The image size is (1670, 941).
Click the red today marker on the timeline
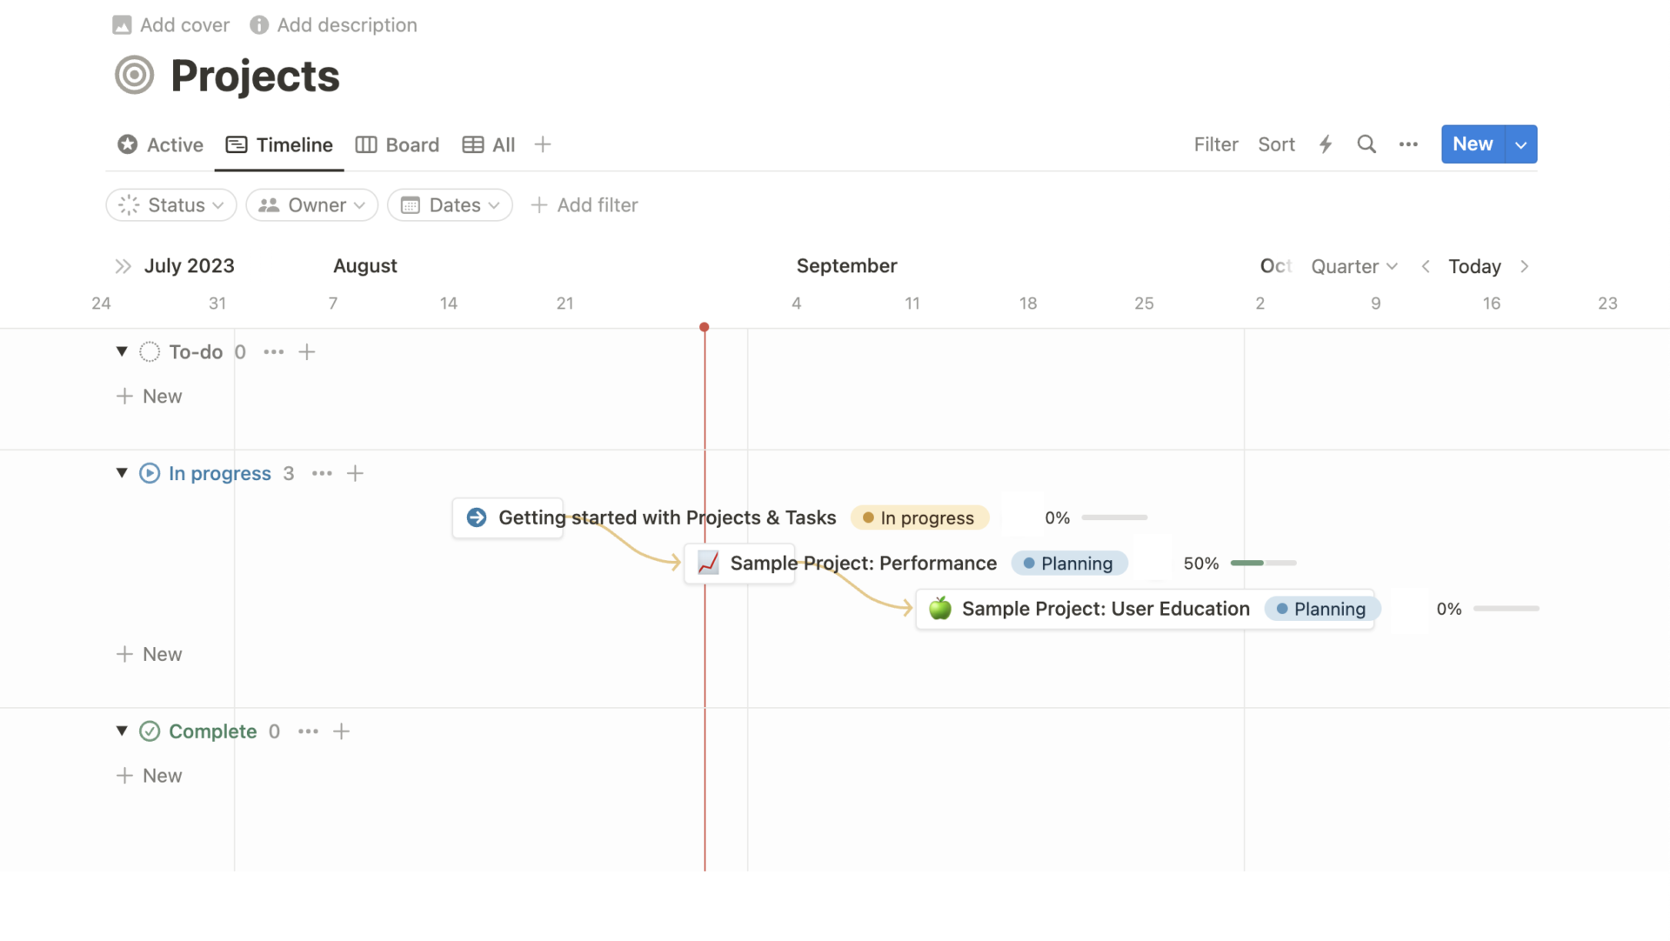tap(705, 327)
